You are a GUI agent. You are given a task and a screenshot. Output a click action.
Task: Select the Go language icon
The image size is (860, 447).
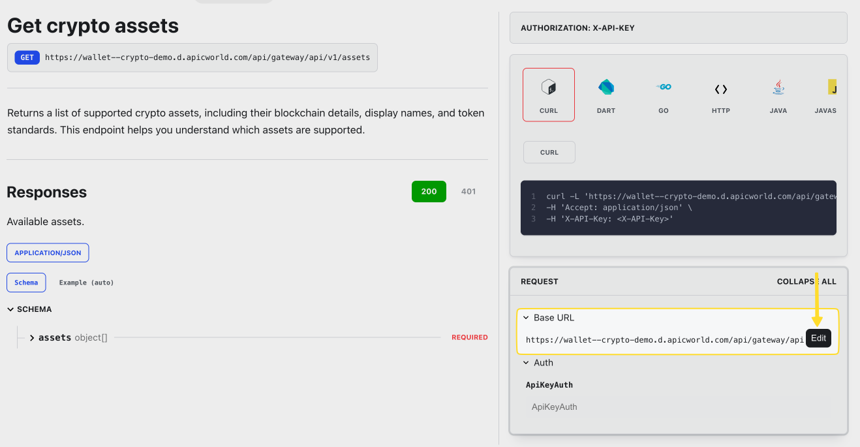[x=663, y=95]
